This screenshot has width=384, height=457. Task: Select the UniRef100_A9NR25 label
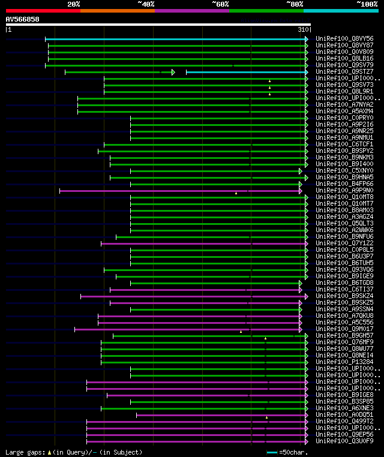tap(344, 131)
